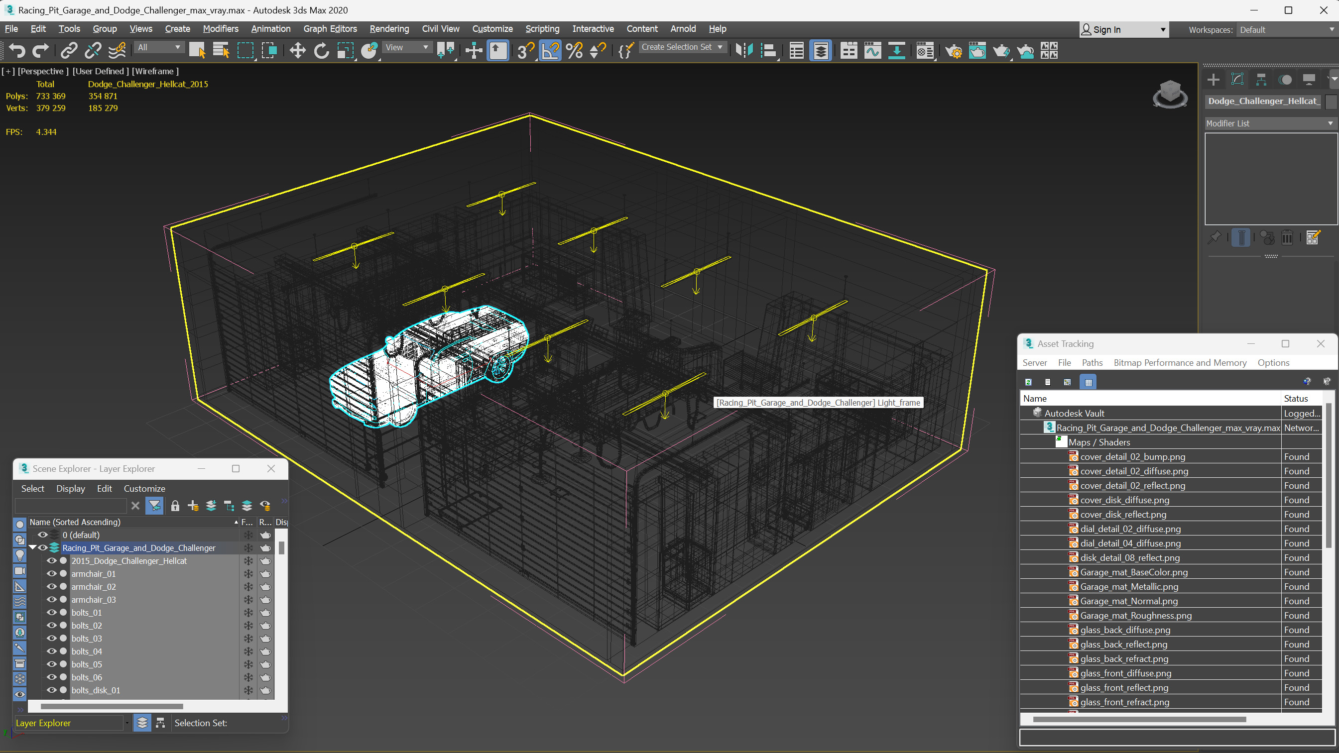
Task: Open the selection filter All dropdown
Action: pos(158,47)
